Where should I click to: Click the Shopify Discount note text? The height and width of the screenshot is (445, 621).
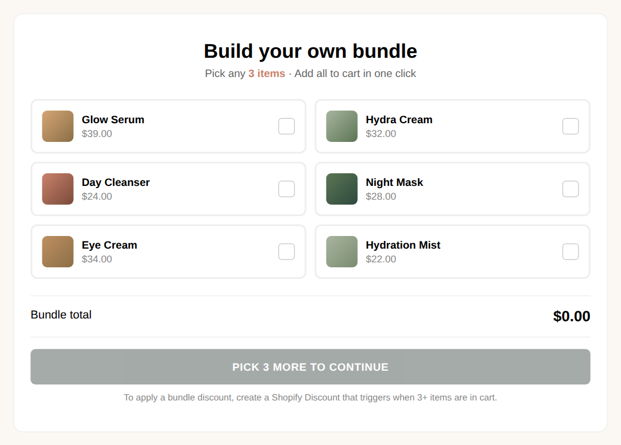pyautogui.click(x=310, y=398)
